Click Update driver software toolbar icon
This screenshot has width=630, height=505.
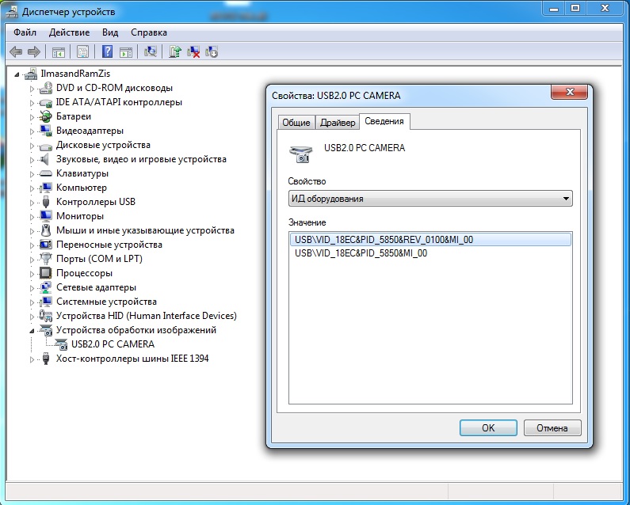[x=175, y=52]
